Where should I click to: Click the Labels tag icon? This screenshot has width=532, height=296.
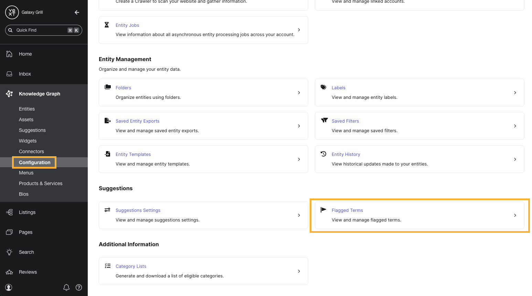coord(323,87)
